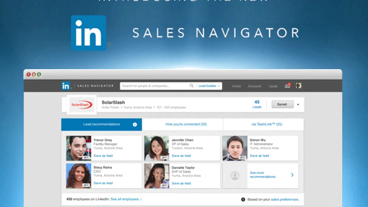Viewport: 368px width, 207px height.
Task: Click the name Stacy Rains
Action: pyautogui.click(x=103, y=167)
